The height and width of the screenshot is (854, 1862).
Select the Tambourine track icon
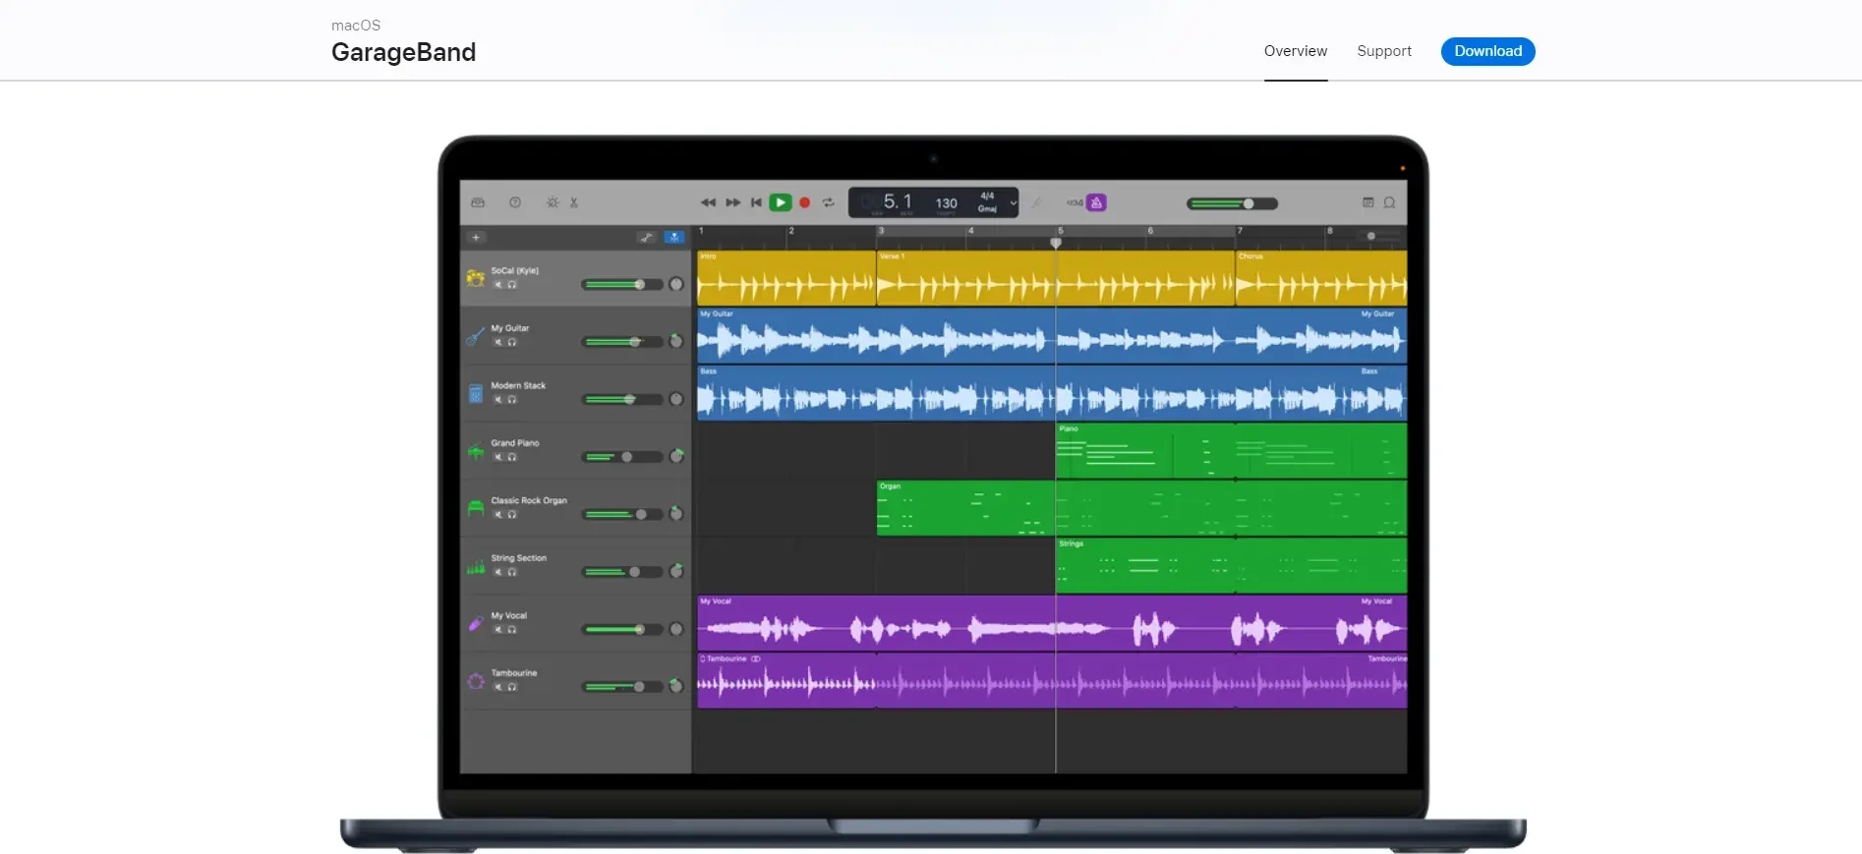click(x=476, y=681)
